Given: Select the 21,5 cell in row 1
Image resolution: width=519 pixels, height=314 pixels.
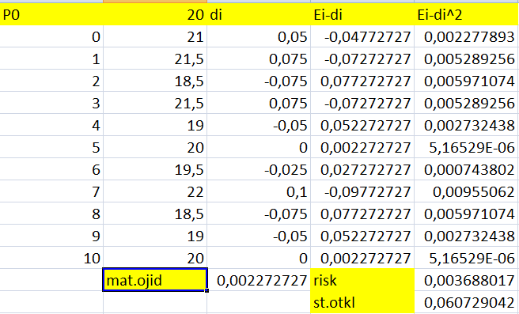Looking at the screenshot, I should (x=155, y=59).
